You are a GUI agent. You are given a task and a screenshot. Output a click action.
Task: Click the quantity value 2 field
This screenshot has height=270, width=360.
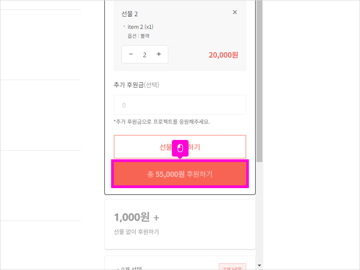(144, 54)
